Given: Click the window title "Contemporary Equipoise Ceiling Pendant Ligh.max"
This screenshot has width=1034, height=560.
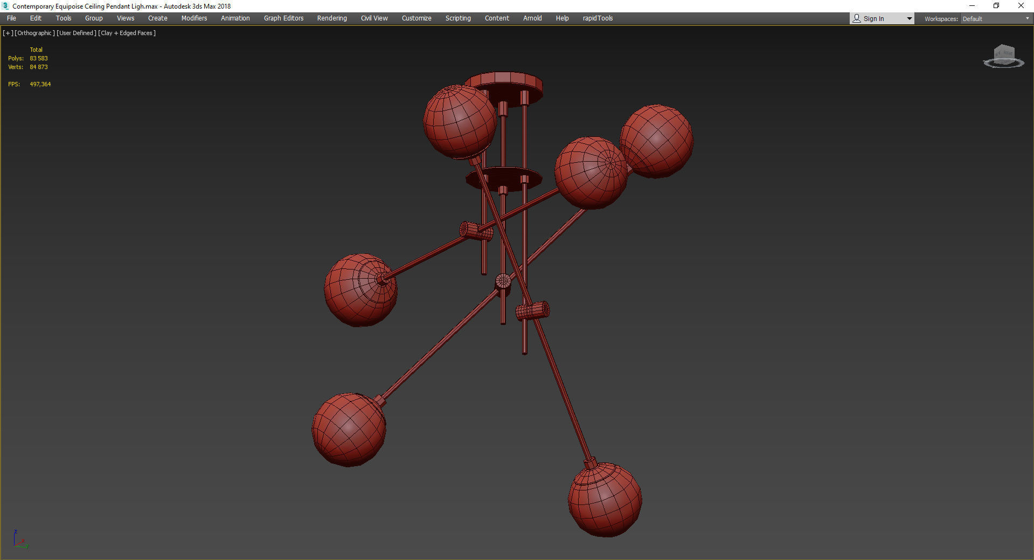Looking at the screenshot, I should 85,6.
